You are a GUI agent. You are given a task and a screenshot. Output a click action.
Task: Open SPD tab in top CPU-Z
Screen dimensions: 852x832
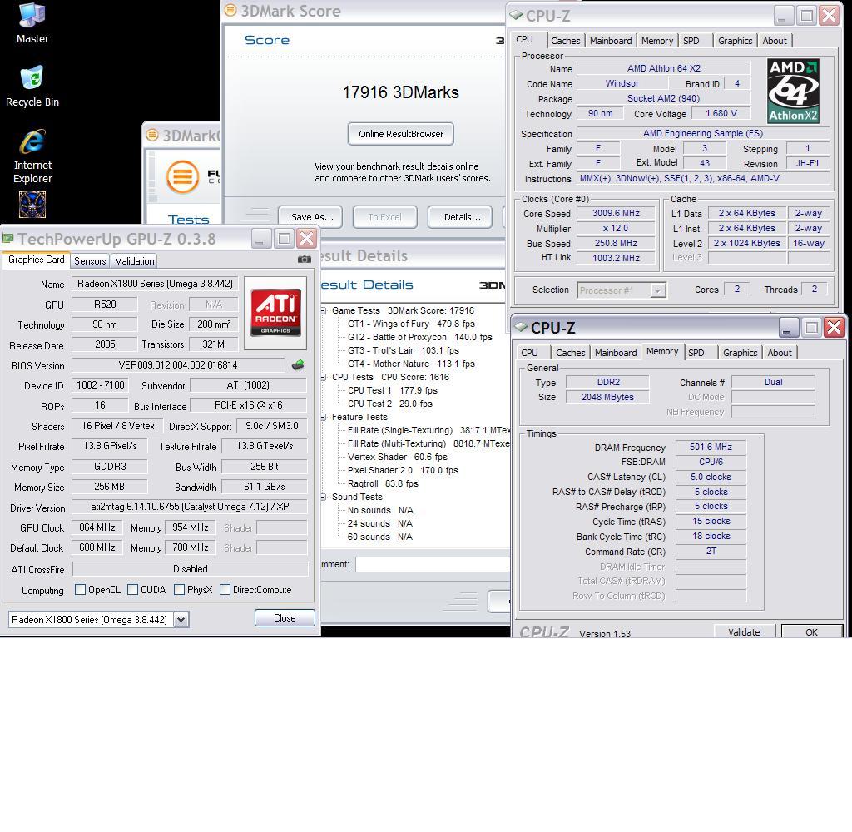691,41
